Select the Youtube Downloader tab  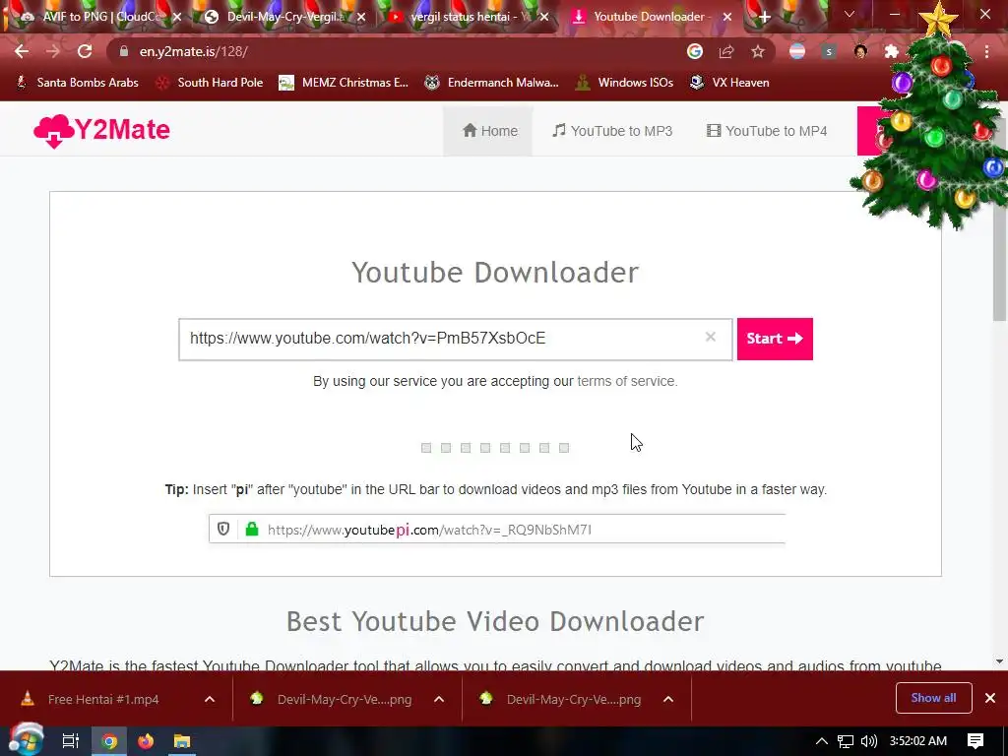[650, 17]
